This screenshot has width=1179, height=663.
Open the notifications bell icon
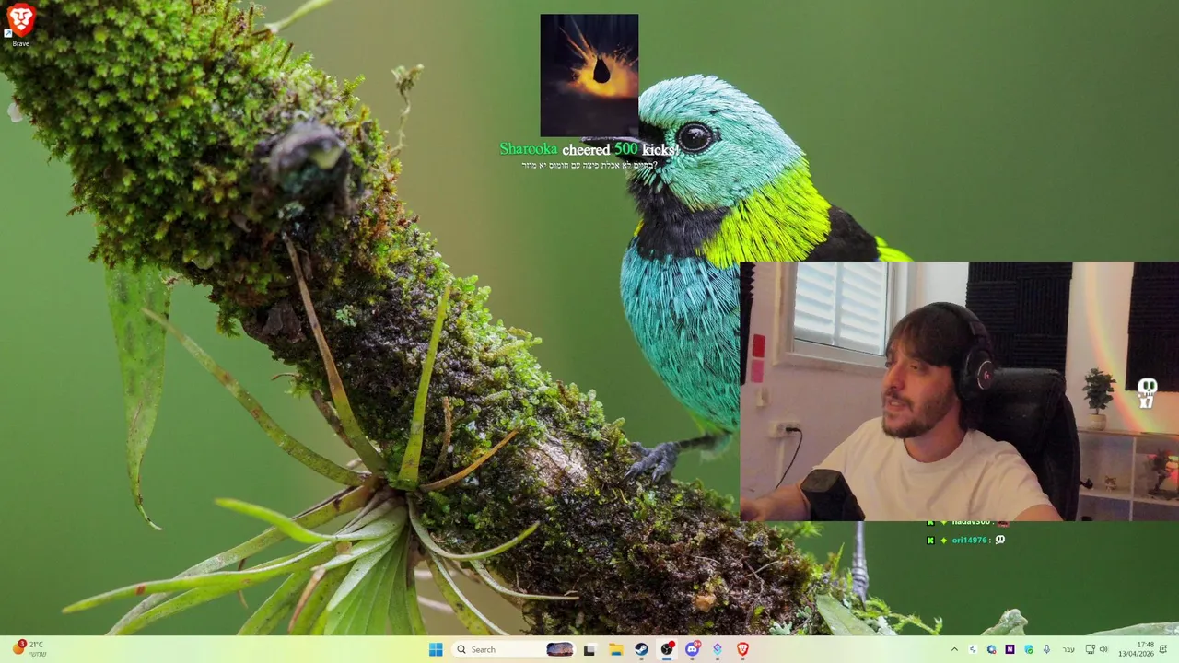(x=1163, y=649)
